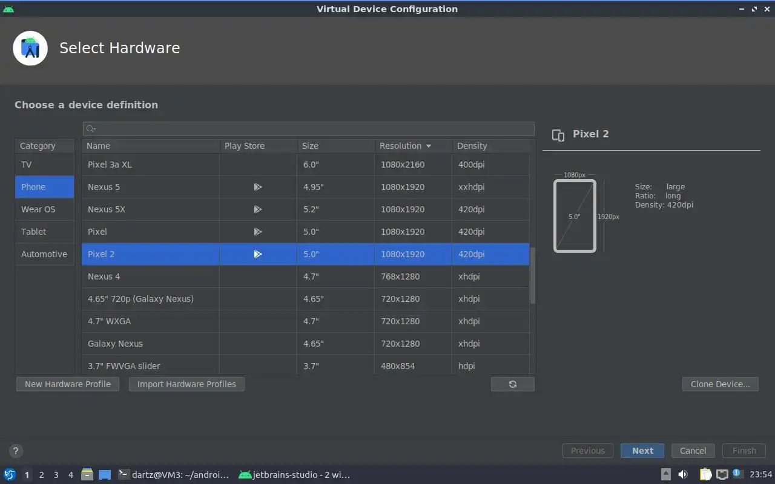Open the help question mark icon
The width and height of the screenshot is (775, 484).
16,451
